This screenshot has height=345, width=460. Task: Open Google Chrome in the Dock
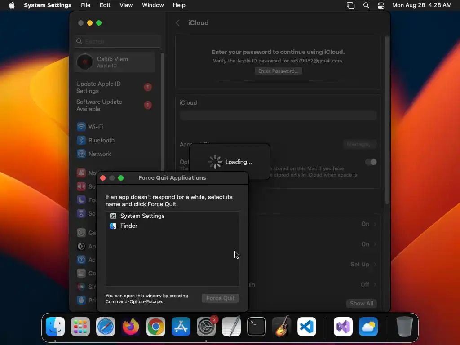coord(156,327)
